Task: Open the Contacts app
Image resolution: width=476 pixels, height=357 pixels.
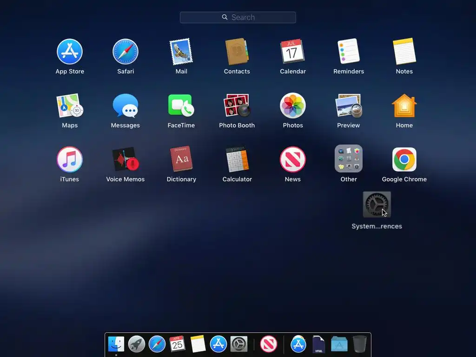Action: coord(237,52)
